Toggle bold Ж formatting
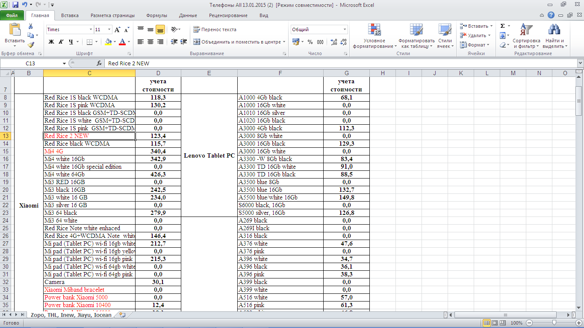Image resolution: width=584 pixels, height=328 pixels. [x=51, y=41]
